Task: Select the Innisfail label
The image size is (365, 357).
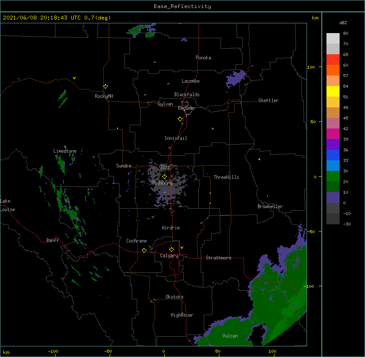Action: coord(176,138)
